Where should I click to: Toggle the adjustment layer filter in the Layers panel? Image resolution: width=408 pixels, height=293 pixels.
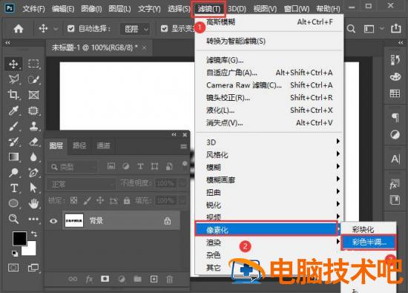[x=125, y=166]
